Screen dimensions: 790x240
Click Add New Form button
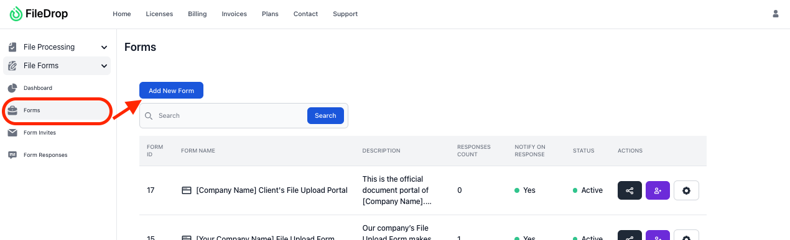point(171,91)
